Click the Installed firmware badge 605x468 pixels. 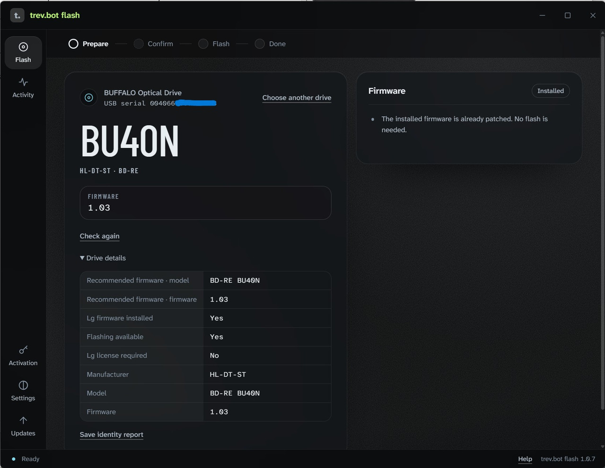pyautogui.click(x=551, y=91)
